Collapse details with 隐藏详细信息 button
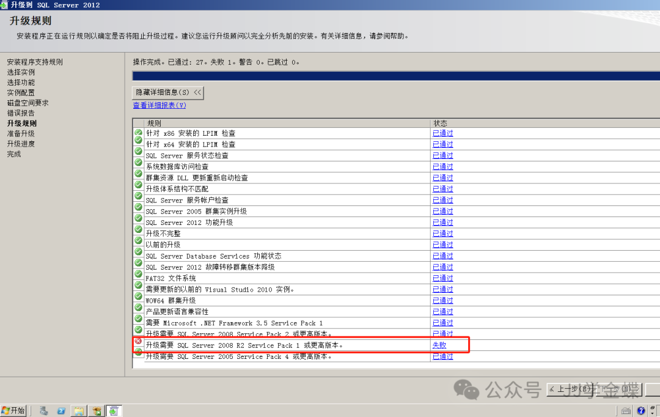The width and height of the screenshot is (660, 417). [x=168, y=92]
